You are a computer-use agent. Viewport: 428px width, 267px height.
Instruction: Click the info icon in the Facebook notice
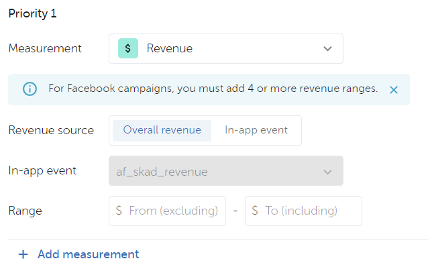30,89
